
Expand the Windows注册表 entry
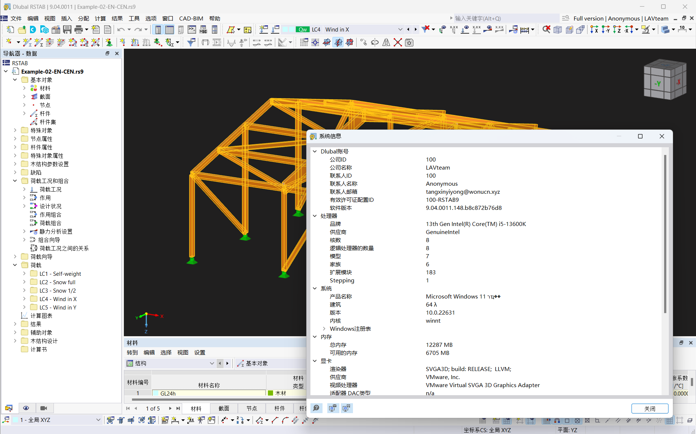[x=324, y=329]
